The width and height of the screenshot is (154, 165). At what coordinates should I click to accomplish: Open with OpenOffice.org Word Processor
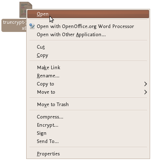(88, 26)
